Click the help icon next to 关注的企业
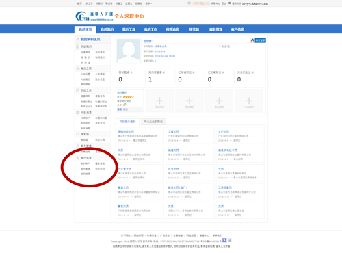This screenshot has height=253, width=342. [x=252, y=72]
